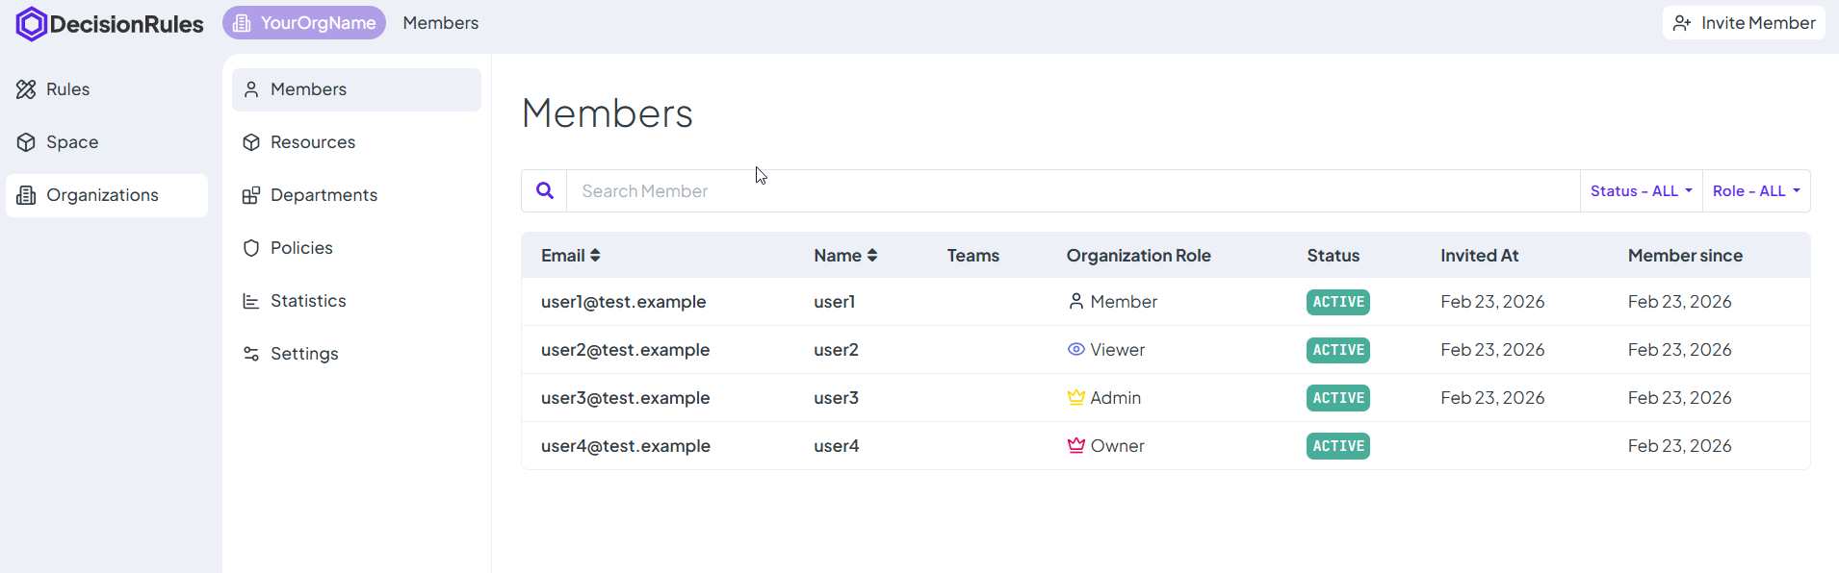Screen dimensions: 1839x573
Task: Select Organizations in the left sidebar
Action: tap(102, 195)
